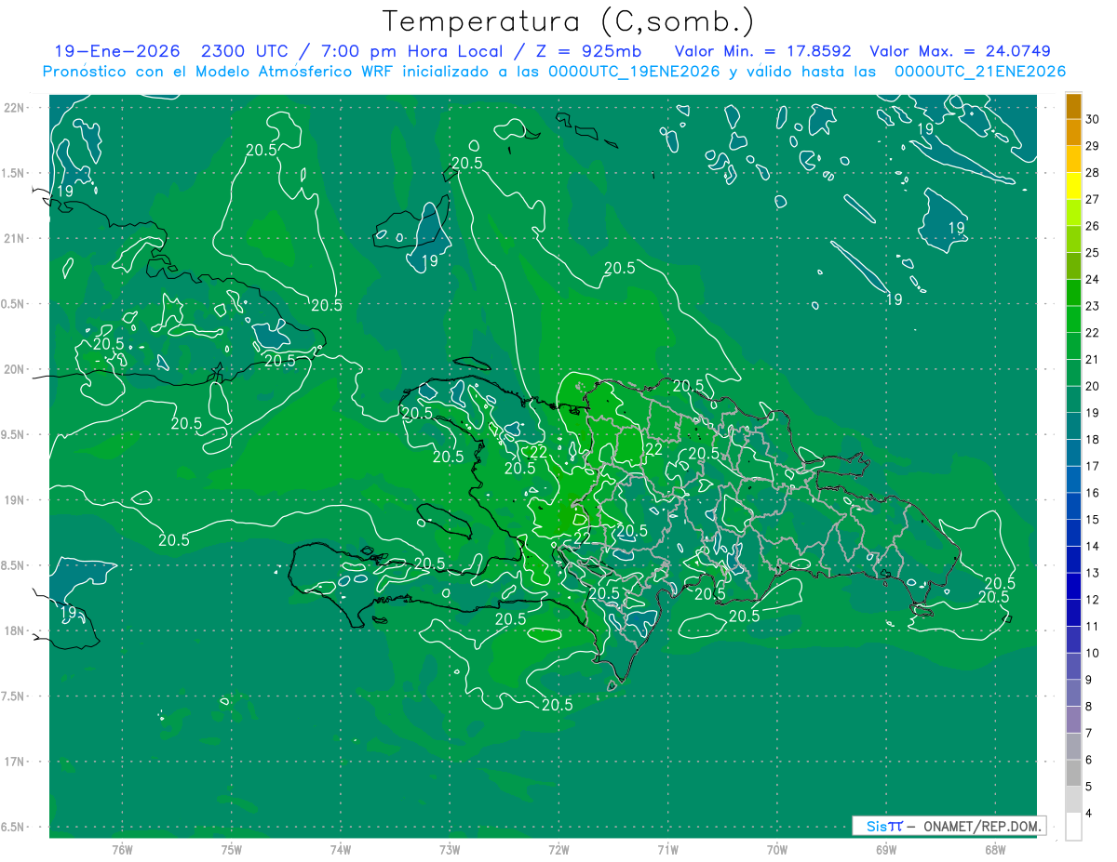Select the dark orange swatch atop the color scale
The height and width of the screenshot is (862, 1117).
tap(1073, 106)
